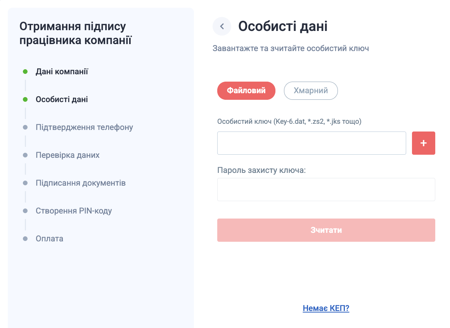Viewport: 450px width, 328px height.
Task: Go to Дані компанії step
Action: tap(62, 72)
